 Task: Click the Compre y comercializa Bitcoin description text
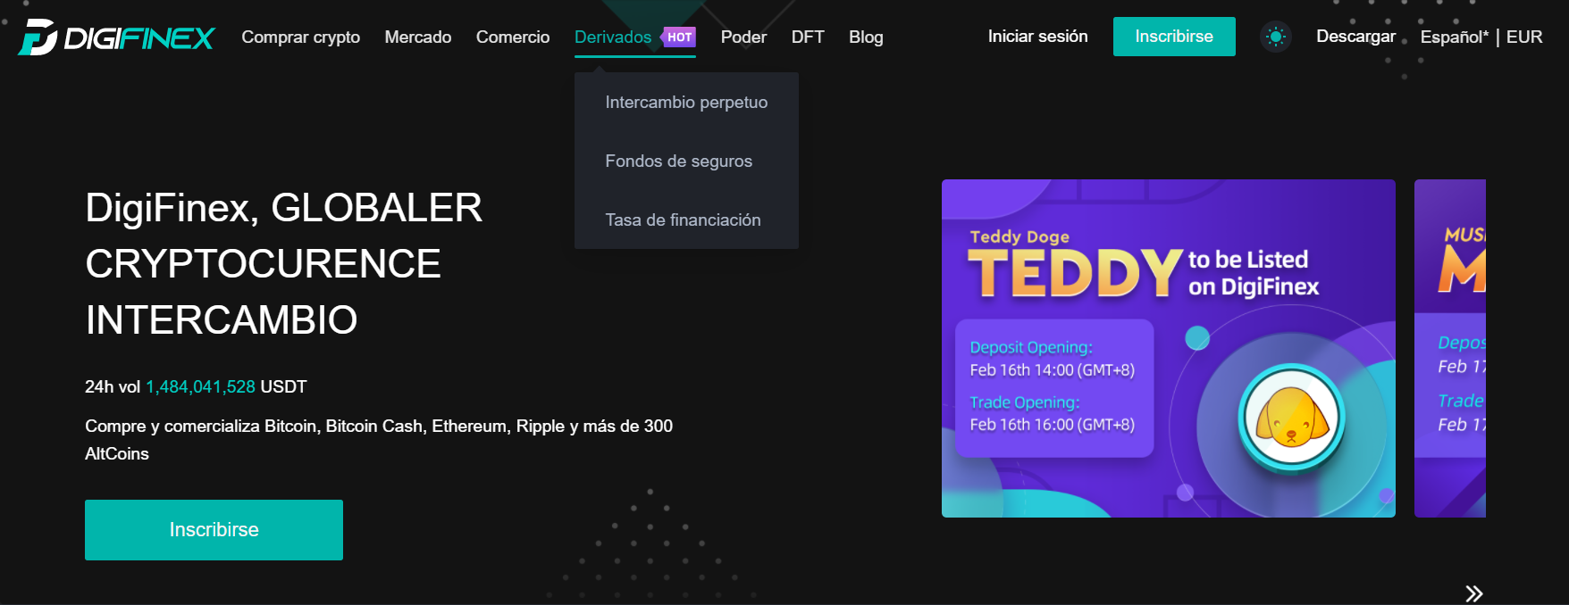point(379,439)
